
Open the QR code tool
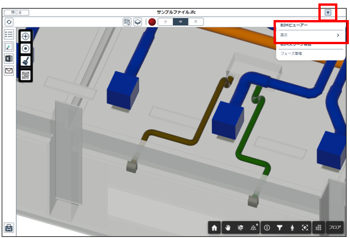[x=25, y=74]
